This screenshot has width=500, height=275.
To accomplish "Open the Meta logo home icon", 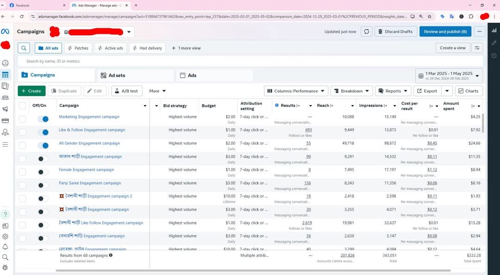I will point(5,31).
